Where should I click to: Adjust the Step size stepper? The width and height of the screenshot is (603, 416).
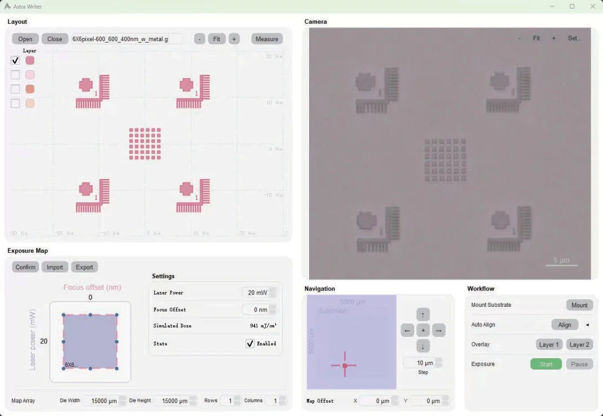[438, 363]
